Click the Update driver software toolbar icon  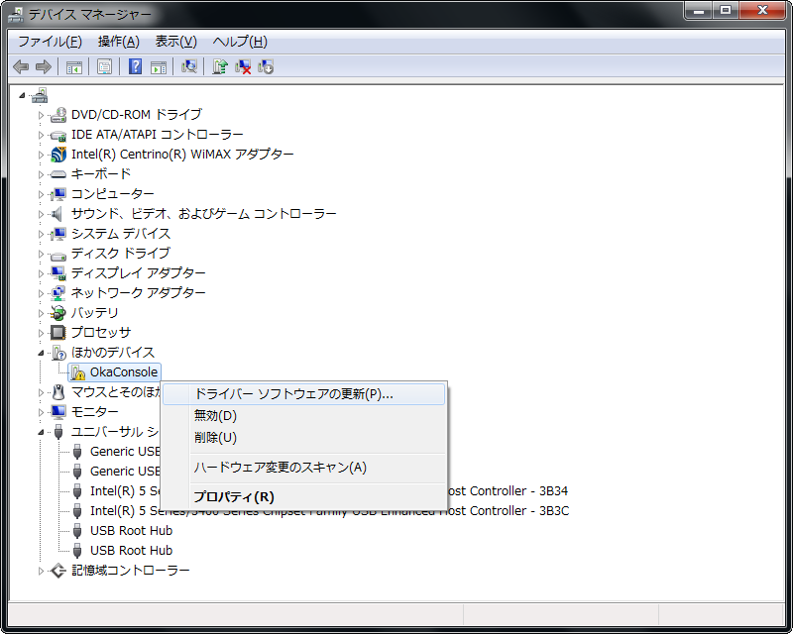220,66
